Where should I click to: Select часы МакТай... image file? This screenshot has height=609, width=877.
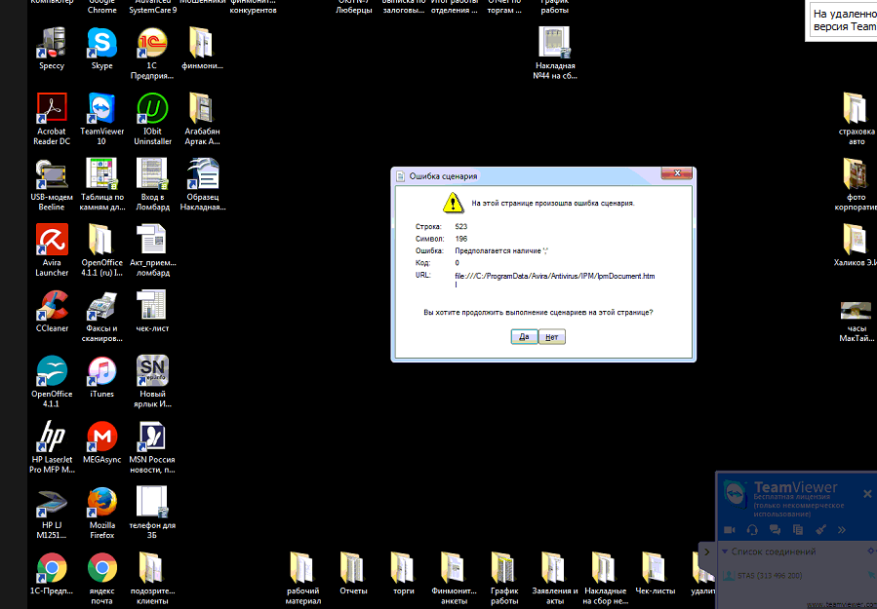click(857, 322)
